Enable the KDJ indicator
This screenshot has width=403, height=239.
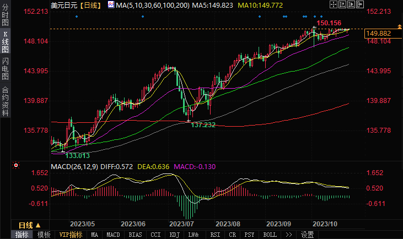coord(174,235)
